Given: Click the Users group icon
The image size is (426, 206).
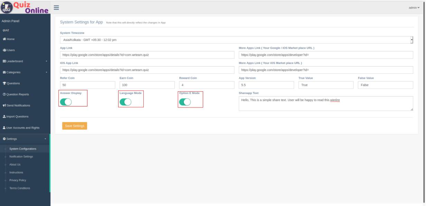Looking at the screenshot, I should (4, 50).
